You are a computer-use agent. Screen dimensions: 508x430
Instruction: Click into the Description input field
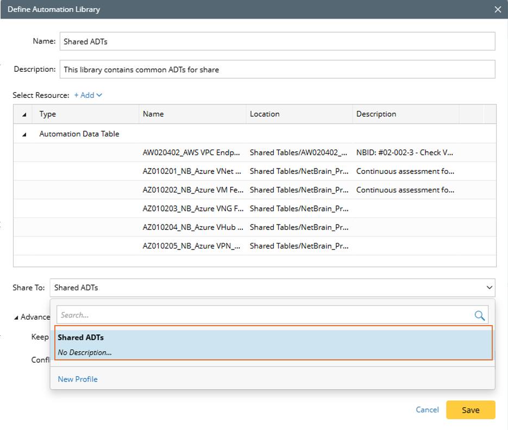(277, 70)
